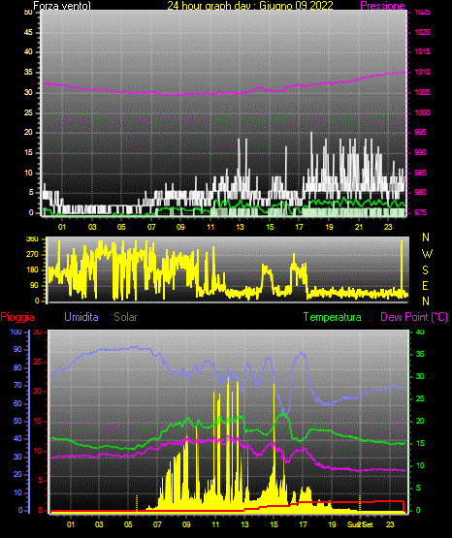Viewport: 452px width, 538px height.
Task: Click pressure axis value '985'
Action: 420,173
